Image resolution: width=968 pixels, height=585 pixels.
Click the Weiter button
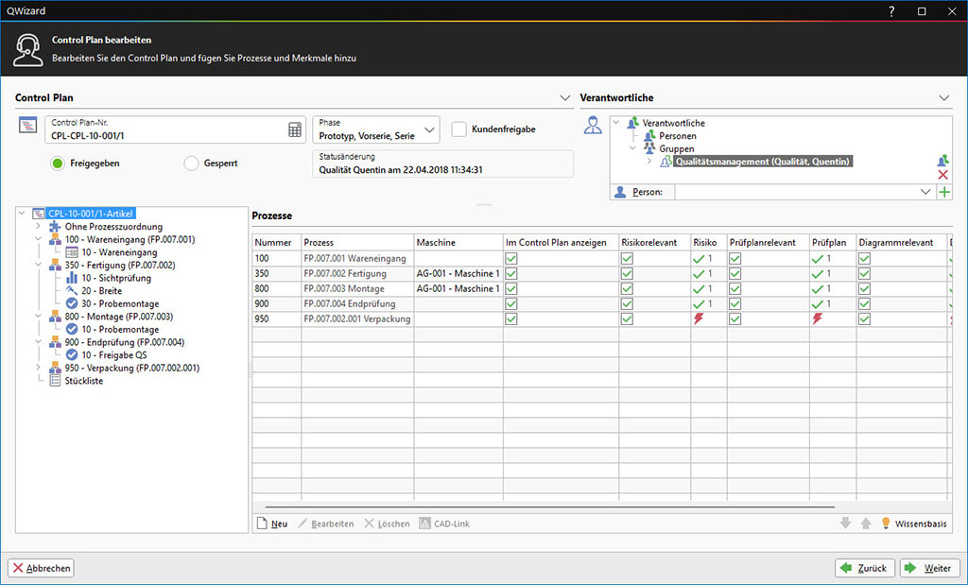tap(929, 568)
